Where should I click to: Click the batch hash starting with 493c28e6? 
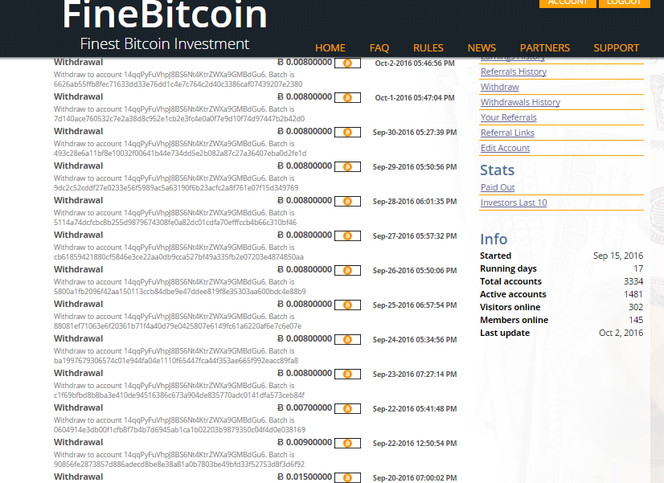click(x=180, y=153)
